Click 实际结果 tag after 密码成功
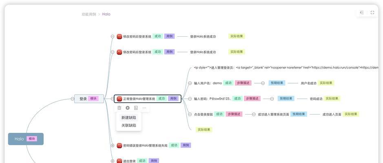Image resolution: width=383 pixels, height=163 pixels. pos(332,99)
